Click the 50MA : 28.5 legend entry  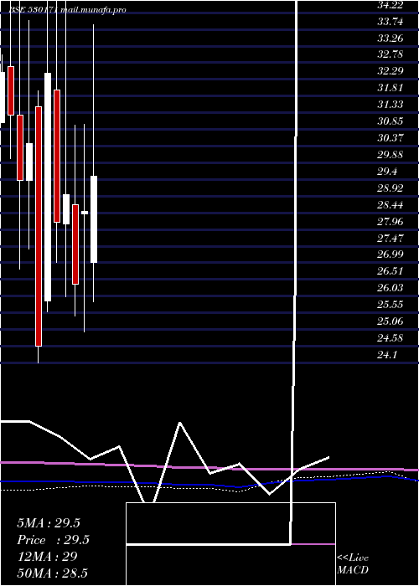[52, 573]
